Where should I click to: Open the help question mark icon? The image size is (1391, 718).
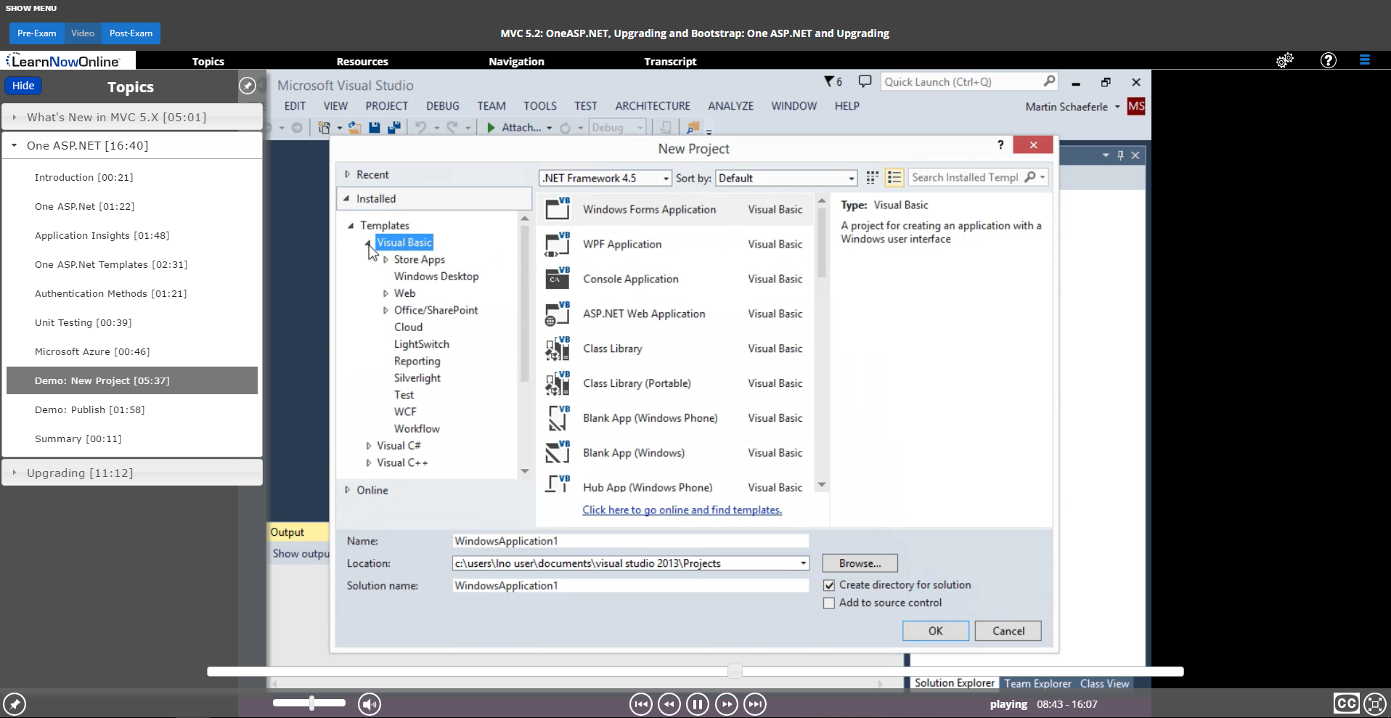point(1328,60)
